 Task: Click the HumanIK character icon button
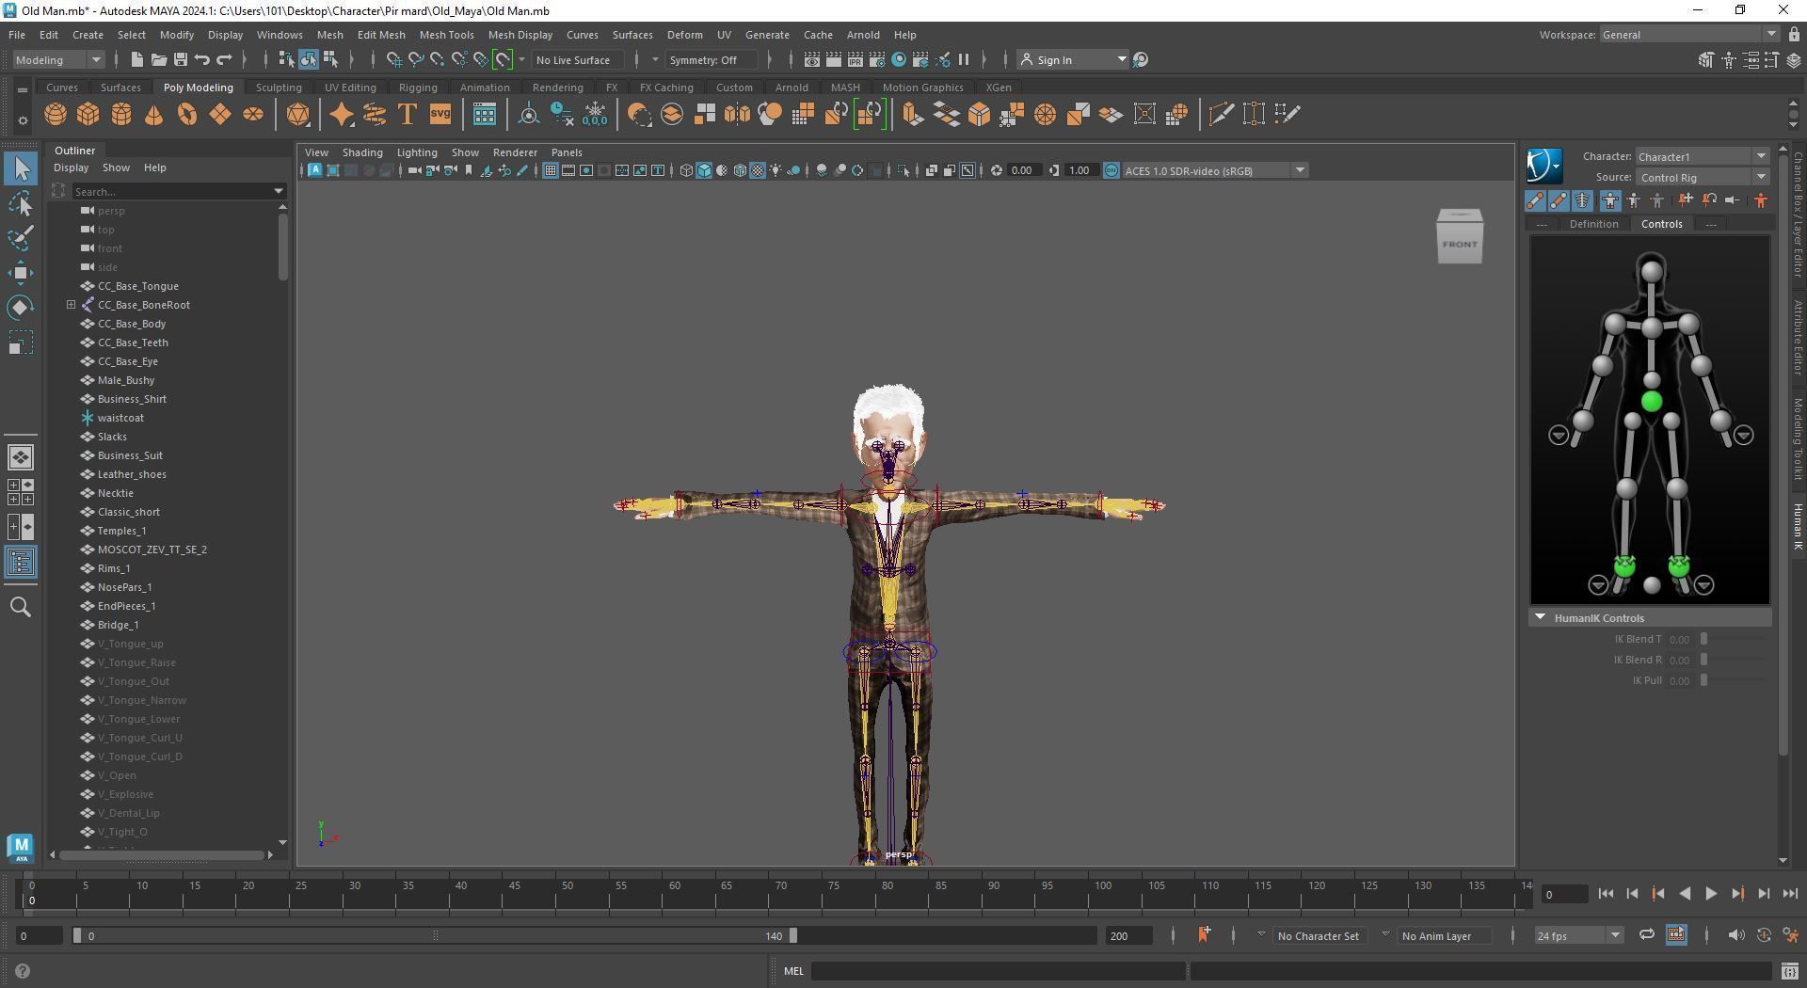point(1543,166)
